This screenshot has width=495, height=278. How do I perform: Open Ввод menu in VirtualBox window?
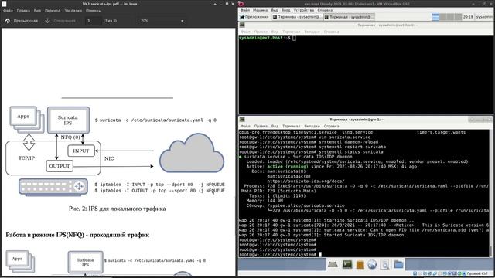[x=285, y=10]
